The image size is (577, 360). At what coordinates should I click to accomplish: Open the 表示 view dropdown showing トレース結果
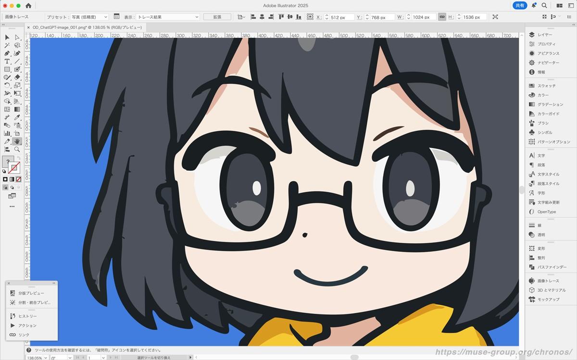[x=167, y=17]
